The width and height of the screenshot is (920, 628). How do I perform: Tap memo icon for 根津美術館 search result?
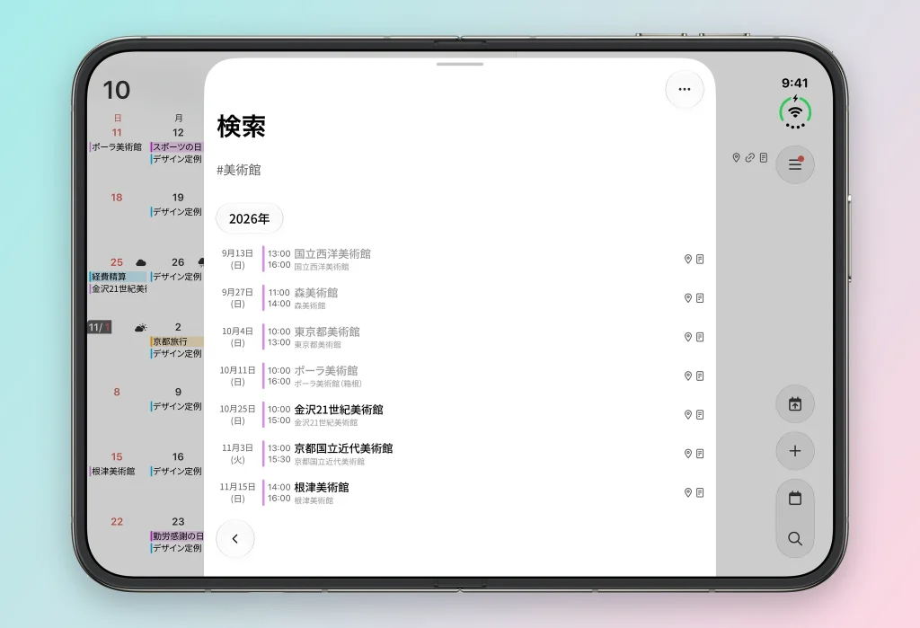700,492
